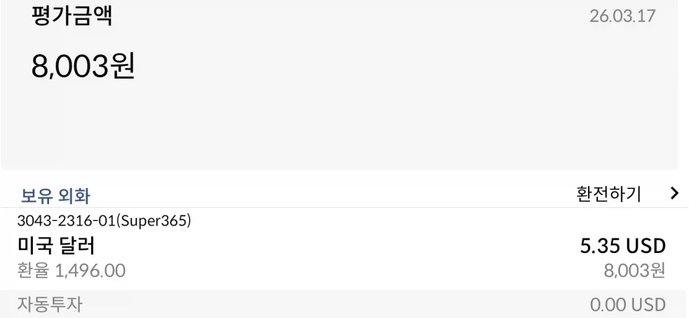Click blank middle of the 미국 달러 row
Viewport: 689px width, 318px height.
click(x=344, y=252)
